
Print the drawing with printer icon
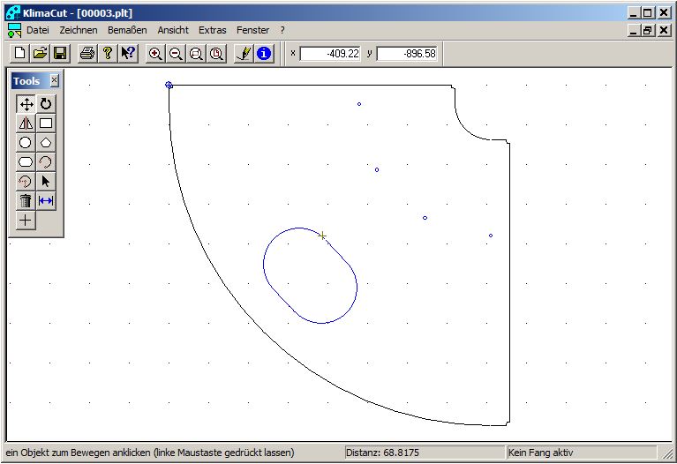pos(87,54)
